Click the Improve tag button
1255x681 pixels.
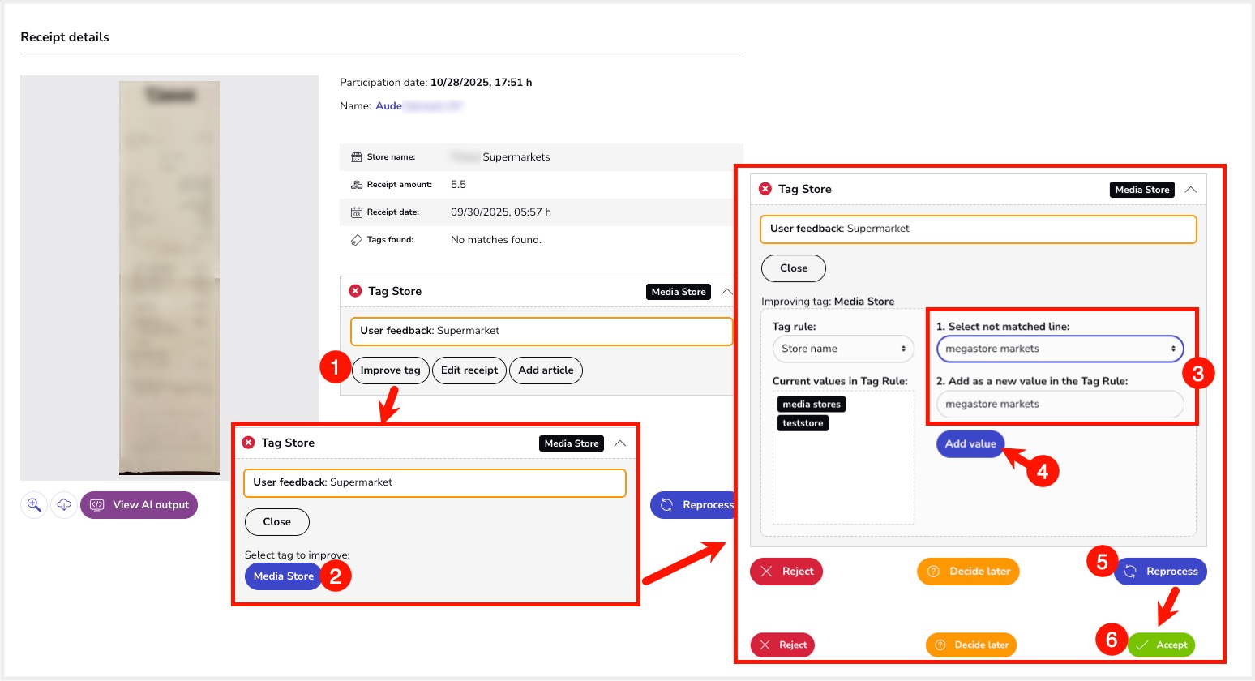pos(390,370)
